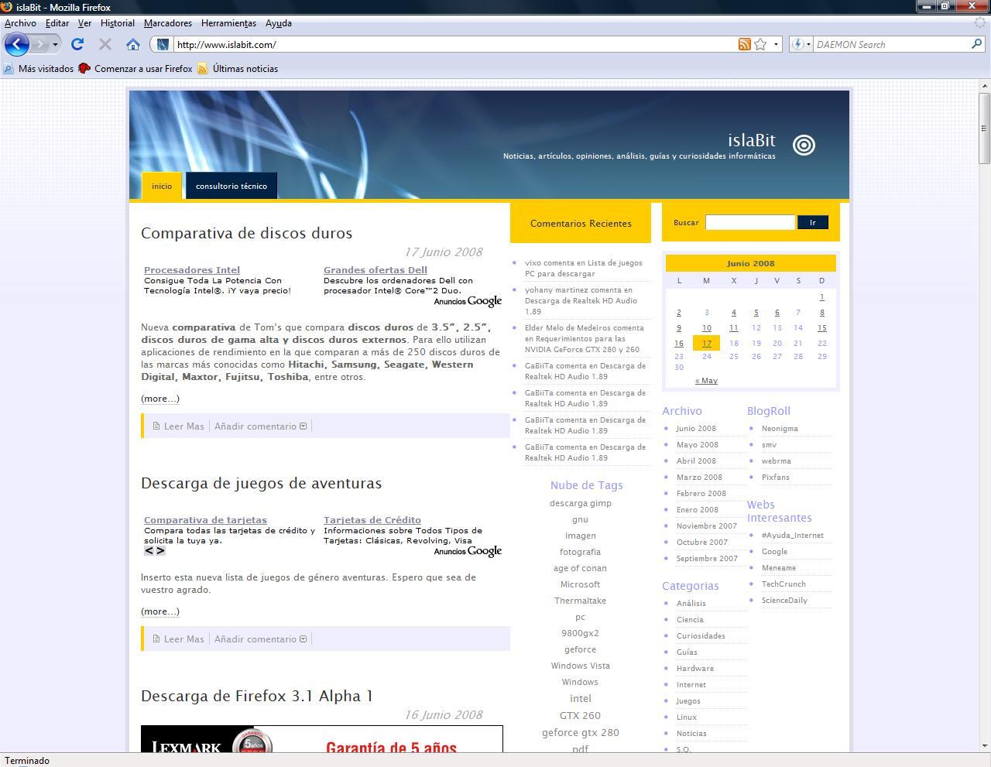Open the Marcadores menu
991x767 pixels.
(x=168, y=23)
